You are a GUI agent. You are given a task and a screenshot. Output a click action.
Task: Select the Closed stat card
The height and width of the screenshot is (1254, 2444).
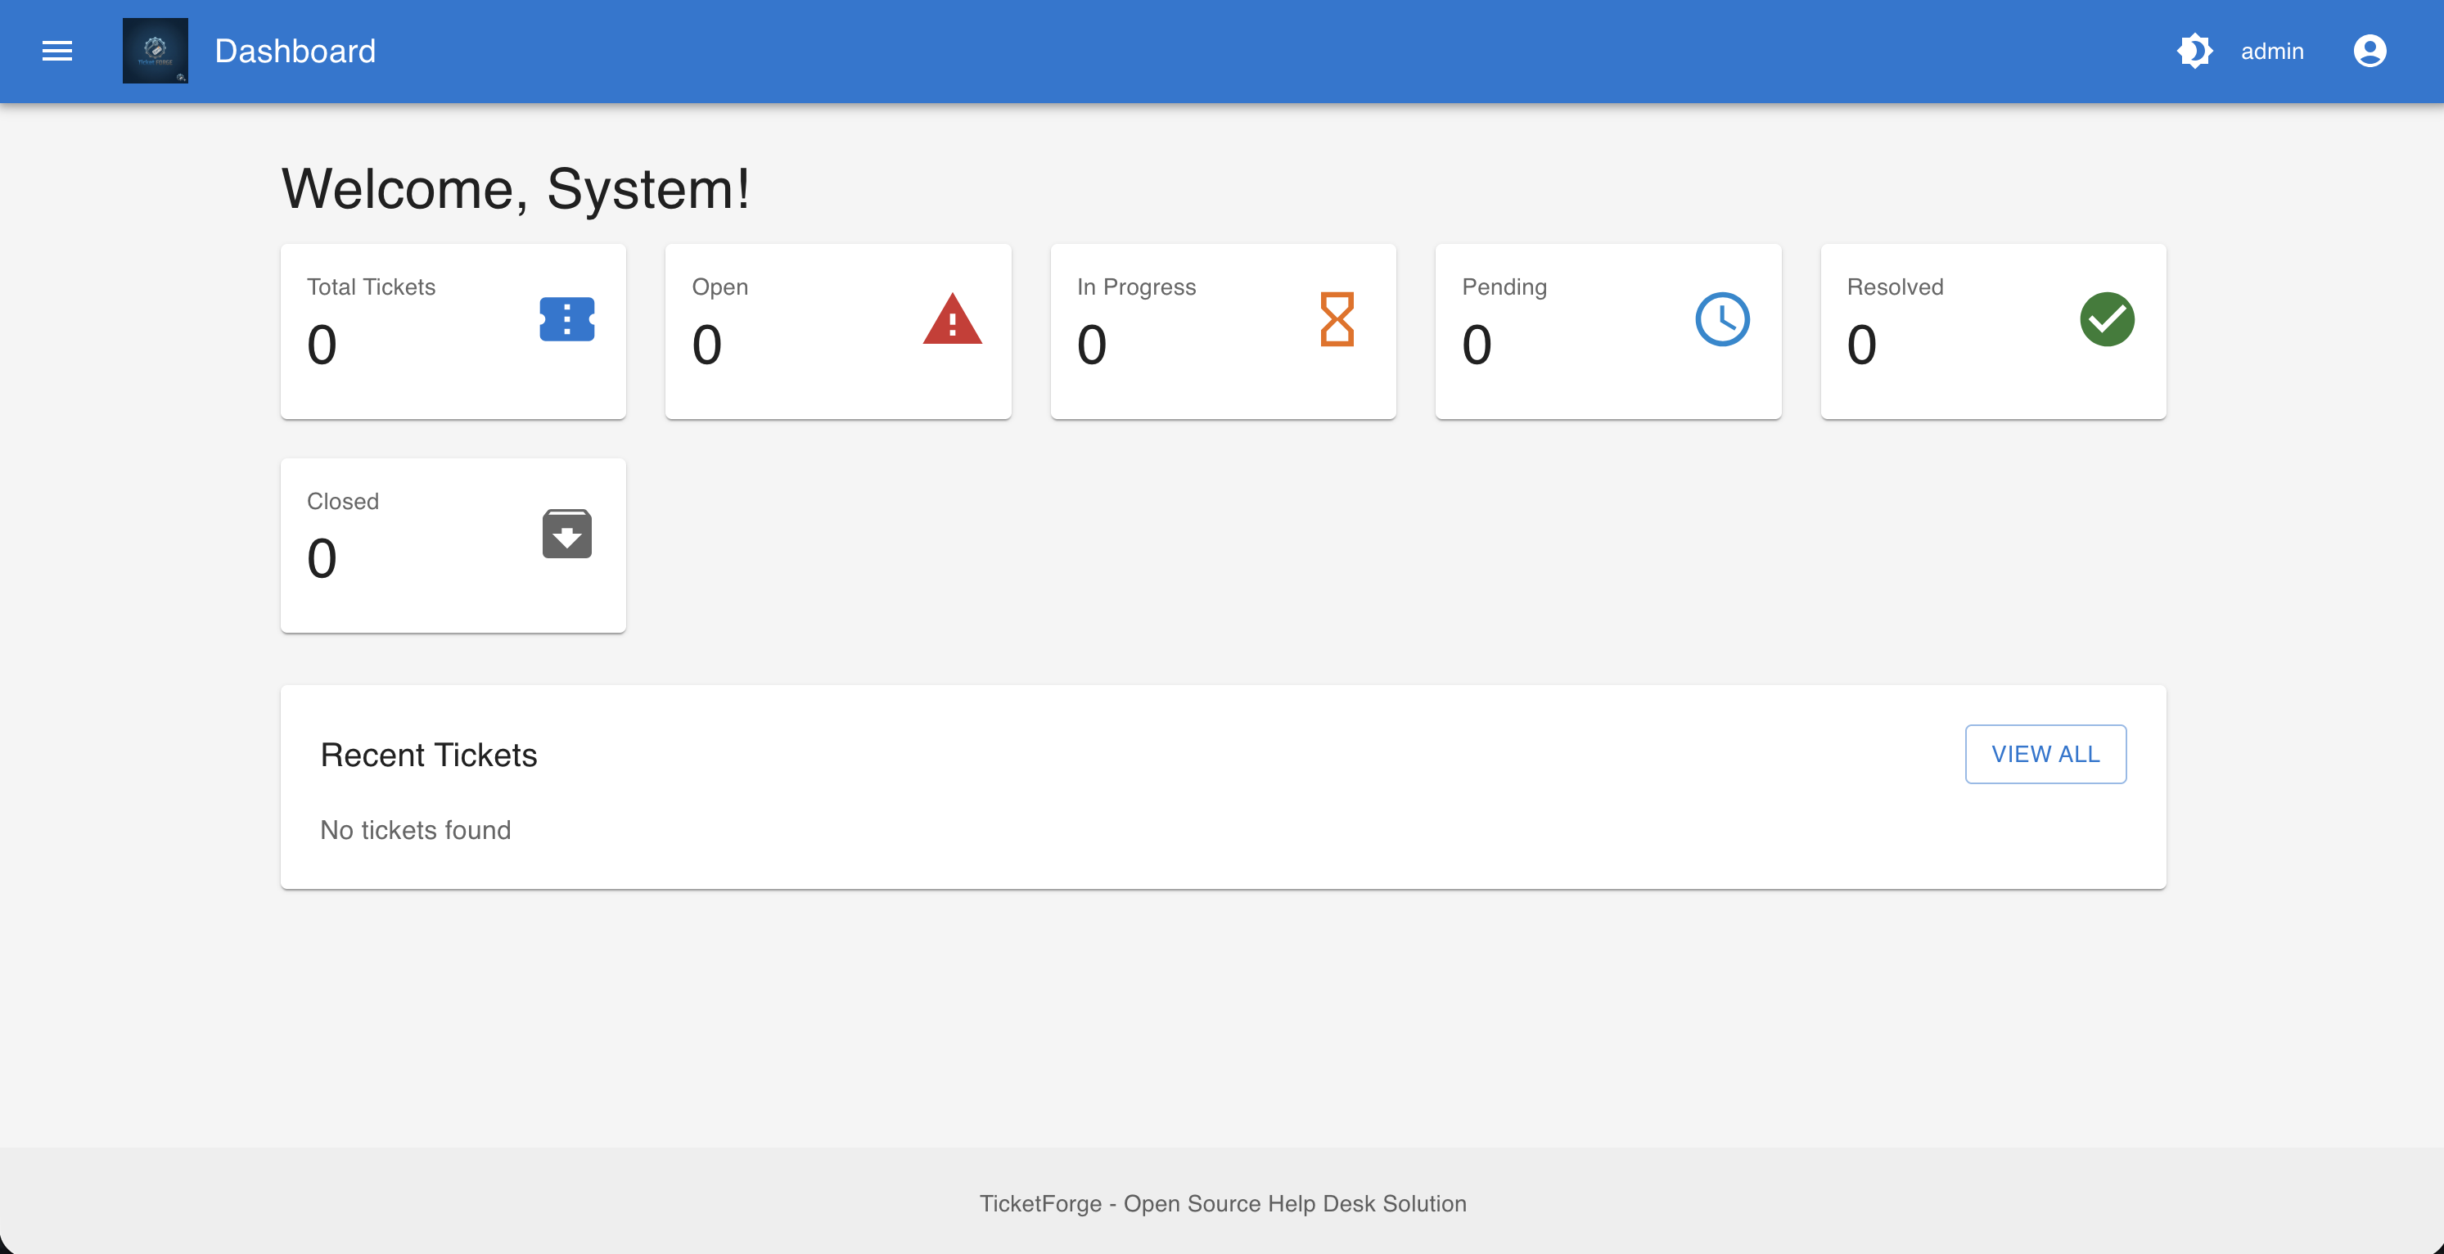pos(453,545)
